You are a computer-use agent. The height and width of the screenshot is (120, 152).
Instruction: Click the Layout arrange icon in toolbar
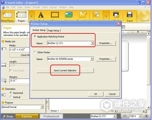coord(96,15)
